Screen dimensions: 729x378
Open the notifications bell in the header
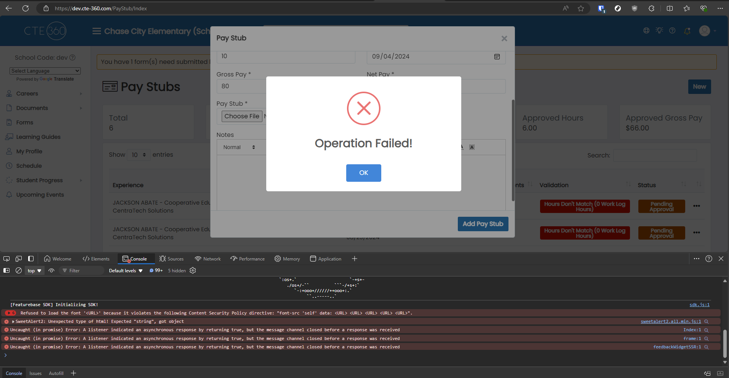tap(687, 31)
